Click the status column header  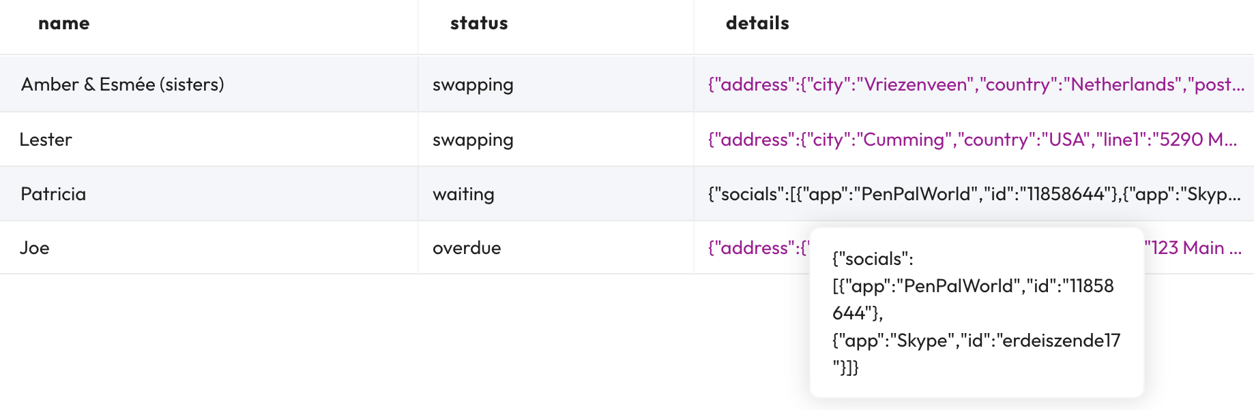tap(479, 24)
